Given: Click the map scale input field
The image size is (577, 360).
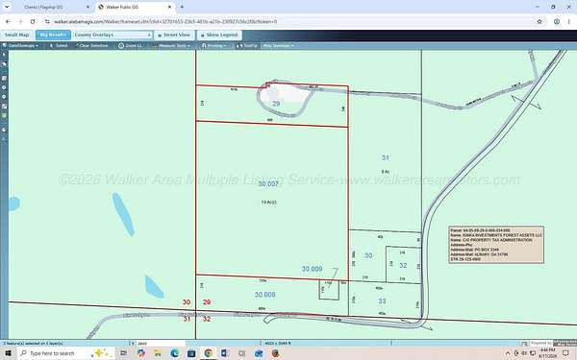Looking at the screenshot, I should tap(160, 344).
